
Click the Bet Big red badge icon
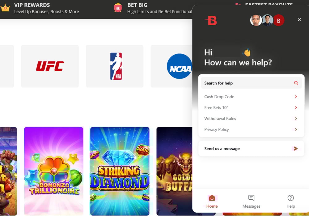pos(118,8)
